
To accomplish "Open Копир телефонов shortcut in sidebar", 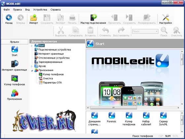I will (15, 78).
